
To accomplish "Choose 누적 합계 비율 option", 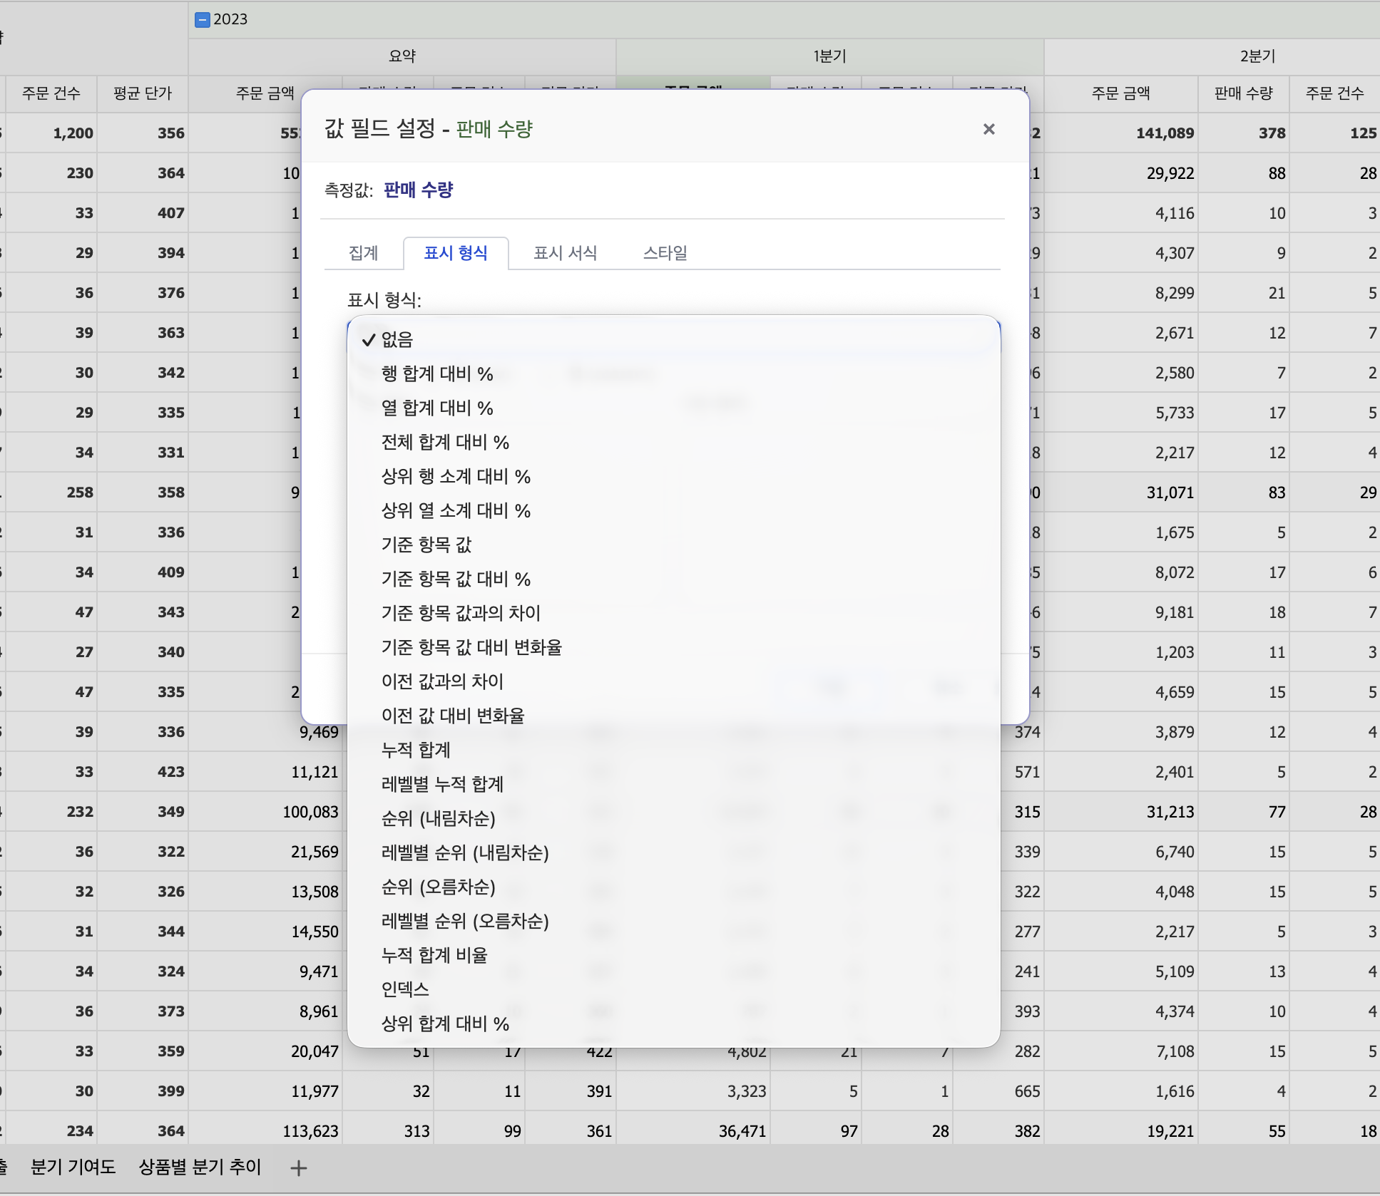I will point(673,955).
